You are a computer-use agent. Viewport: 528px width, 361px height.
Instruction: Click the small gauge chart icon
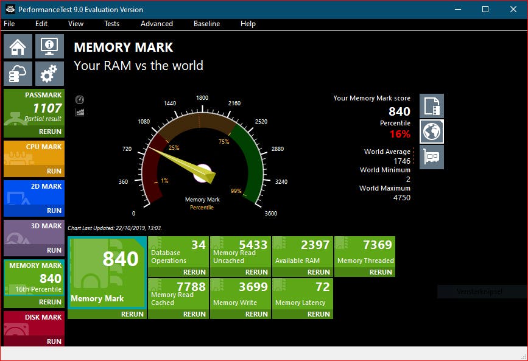80,100
